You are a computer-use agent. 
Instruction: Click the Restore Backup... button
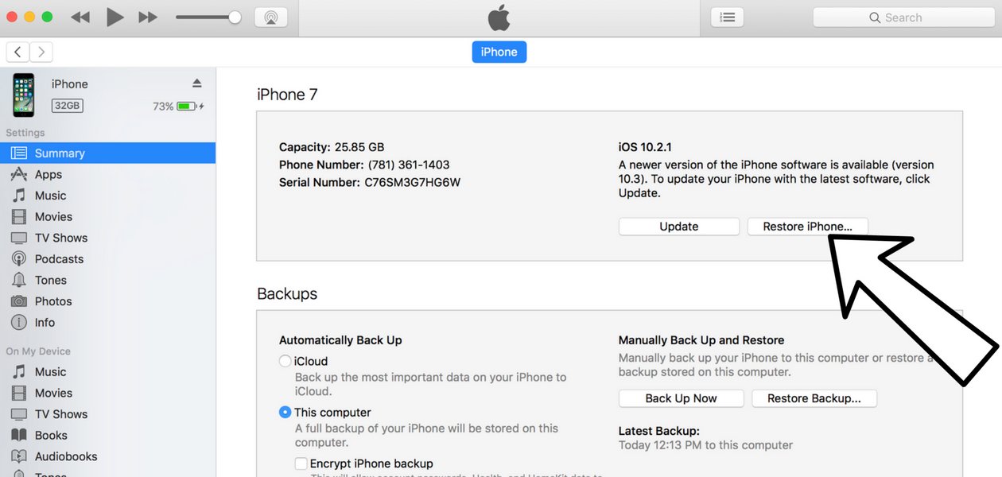[814, 398]
